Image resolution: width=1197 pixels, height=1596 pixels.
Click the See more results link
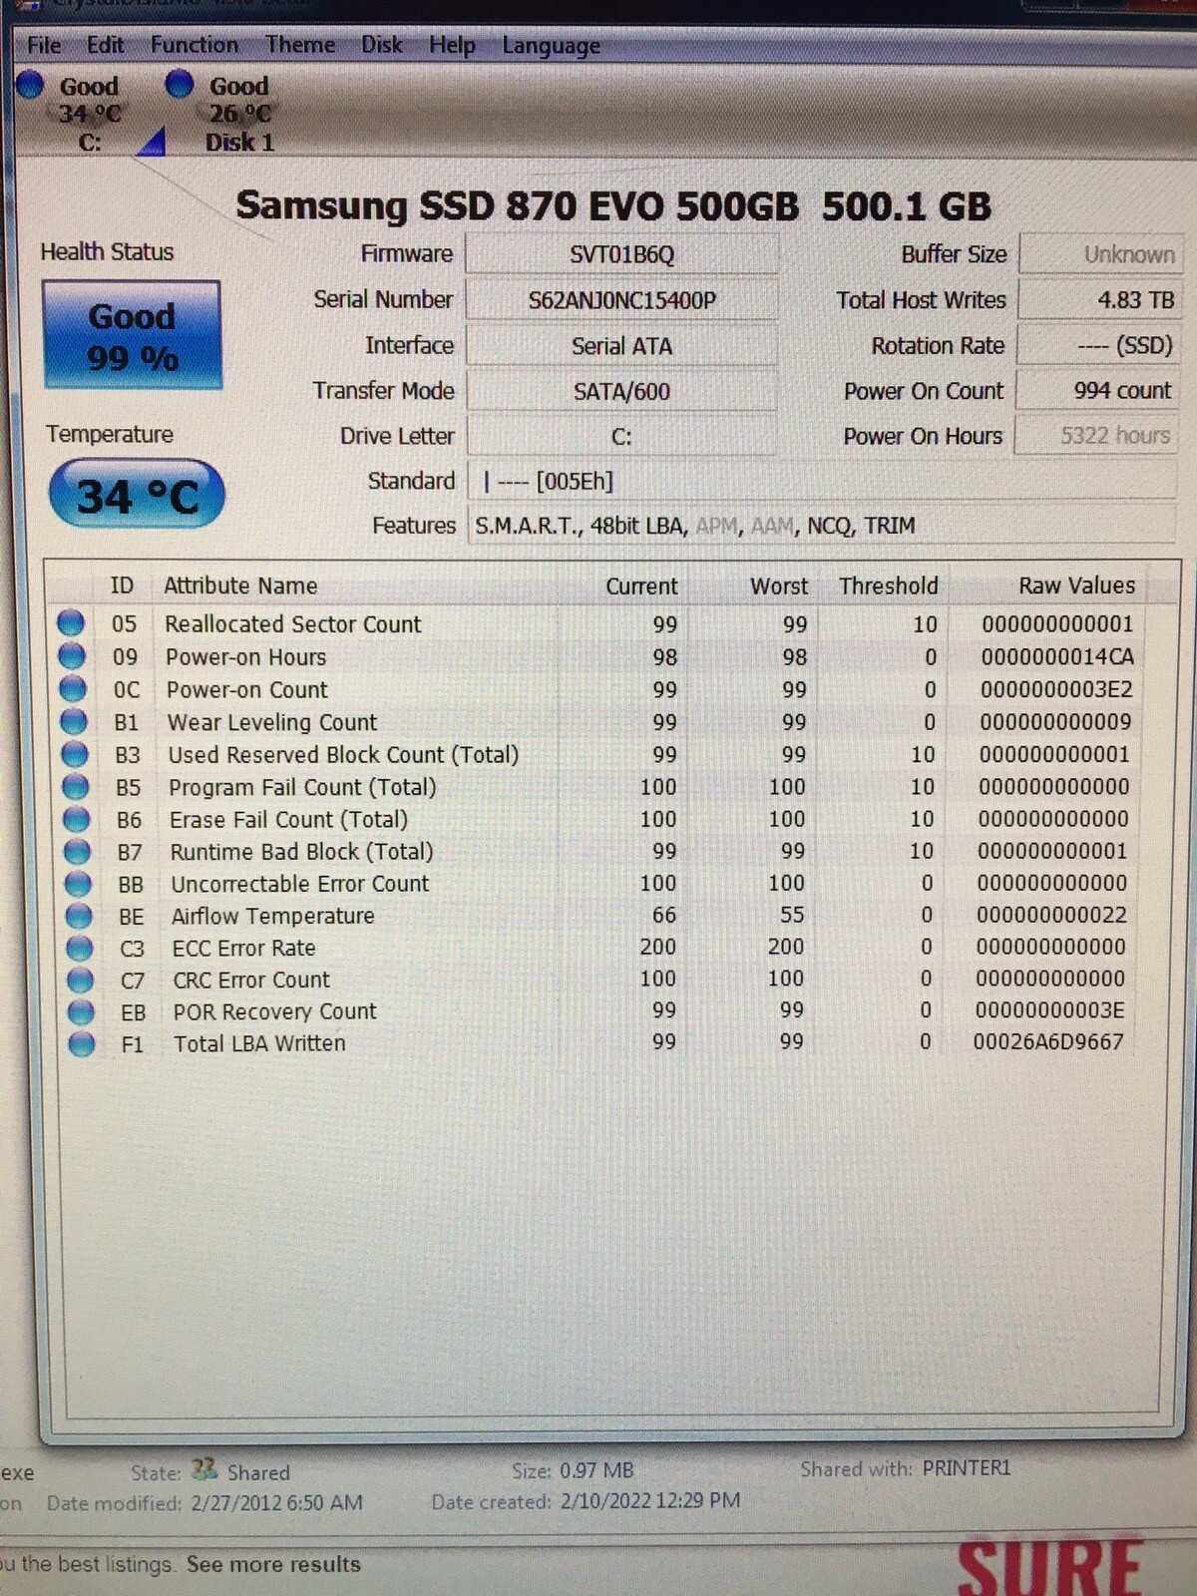click(273, 1564)
